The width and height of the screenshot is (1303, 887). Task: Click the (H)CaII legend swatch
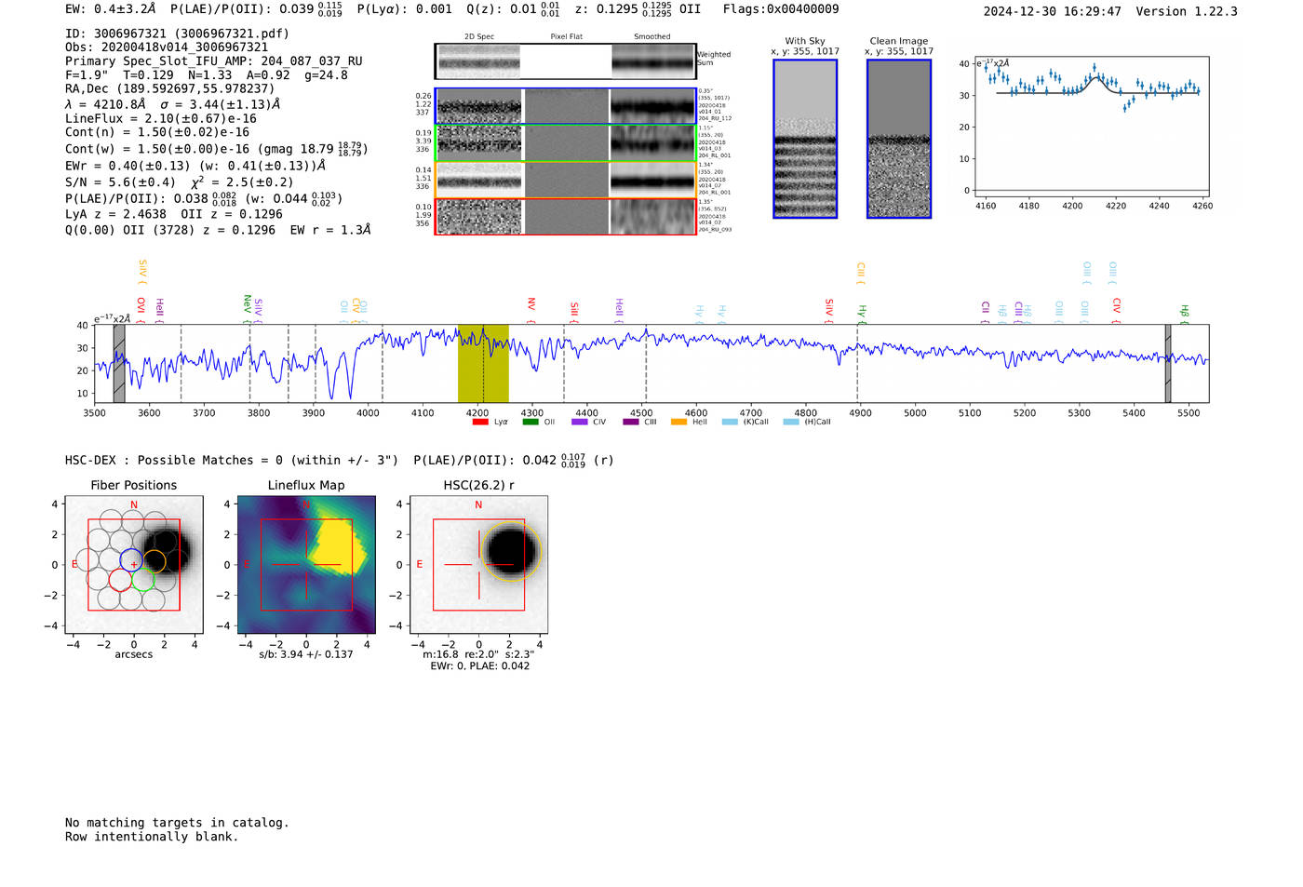click(791, 422)
